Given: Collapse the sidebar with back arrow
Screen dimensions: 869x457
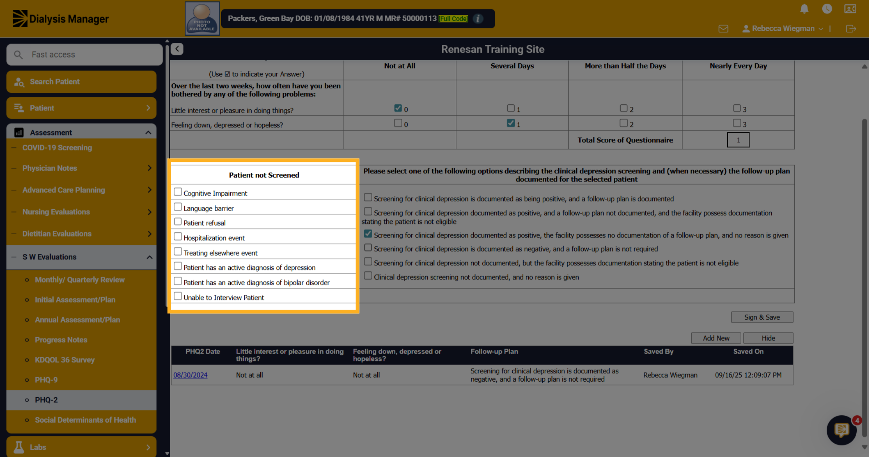Looking at the screenshot, I should point(177,49).
